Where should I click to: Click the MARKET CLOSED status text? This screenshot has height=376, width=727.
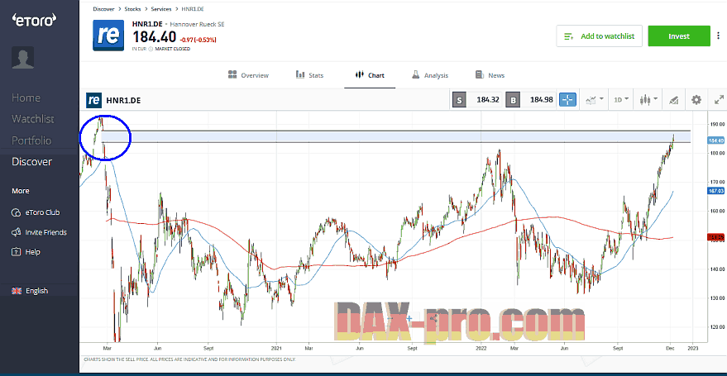173,49
